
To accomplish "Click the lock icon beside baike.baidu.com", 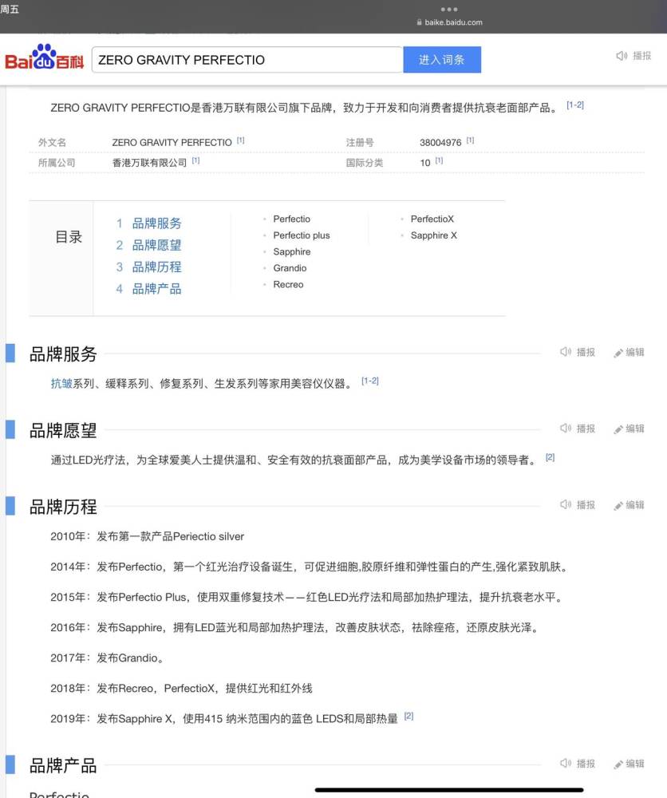I will [x=419, y=22].
